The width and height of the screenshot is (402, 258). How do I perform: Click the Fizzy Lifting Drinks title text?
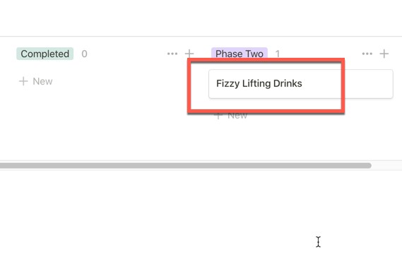tap(259, 84)
